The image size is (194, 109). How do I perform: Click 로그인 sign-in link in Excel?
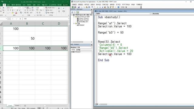click(x=59, y=5)
